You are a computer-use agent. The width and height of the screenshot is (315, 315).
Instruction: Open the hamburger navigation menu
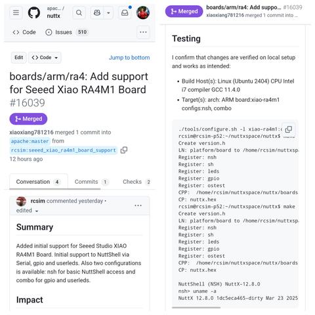click(16, 12)
